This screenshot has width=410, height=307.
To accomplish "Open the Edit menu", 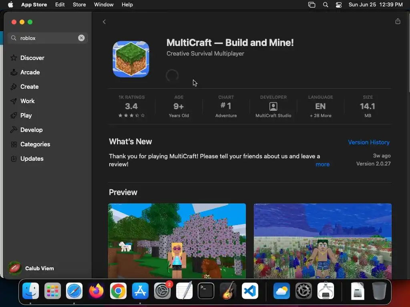I will [60, 4].
